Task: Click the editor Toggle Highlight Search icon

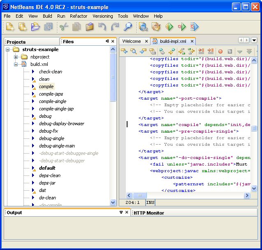Action: [x=153, y=51]
